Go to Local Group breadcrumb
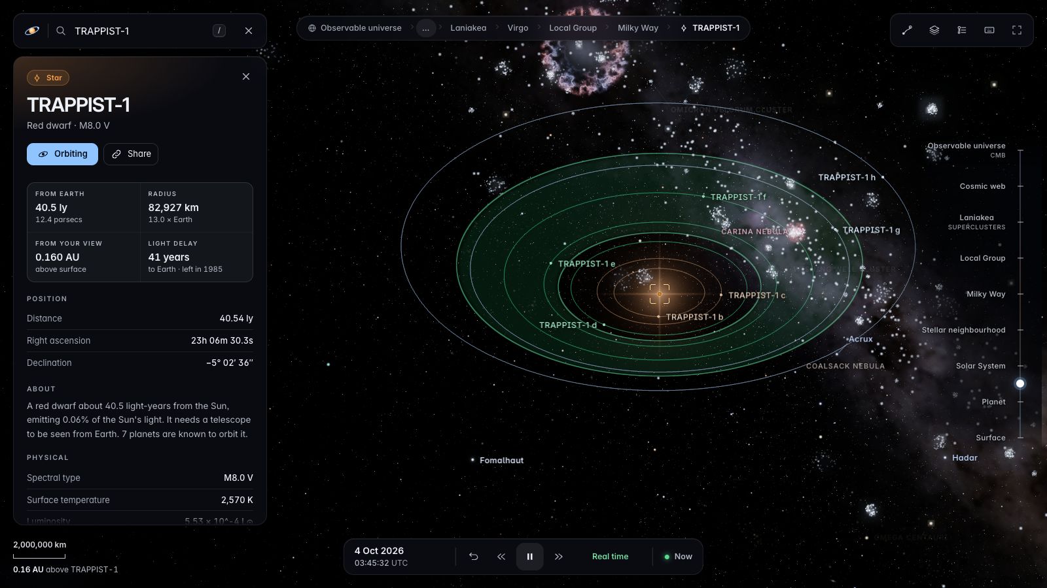Viewport: 1047px width, 588px height. click(x=573, y=28)
